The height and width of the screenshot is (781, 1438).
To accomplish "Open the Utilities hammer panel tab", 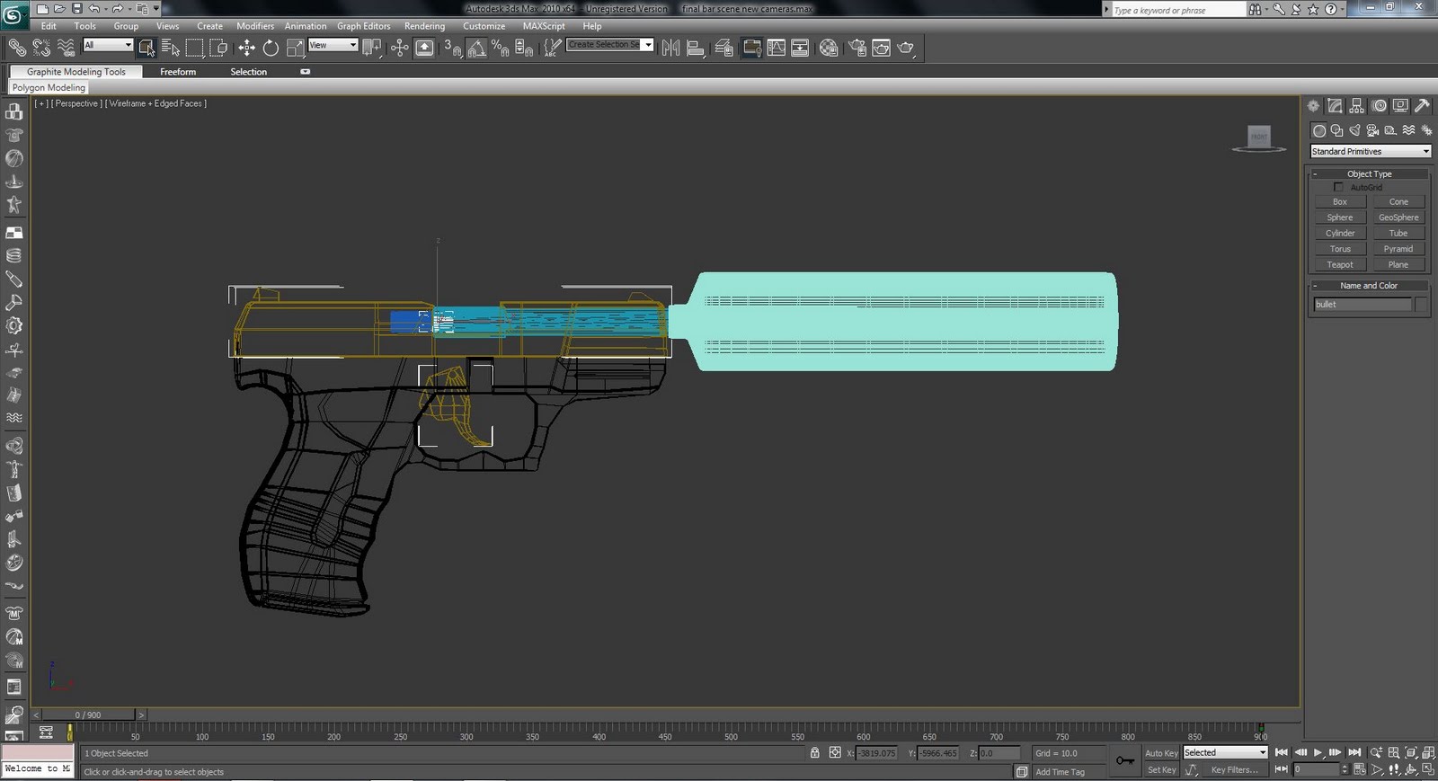I will [x=1422, y=106].
